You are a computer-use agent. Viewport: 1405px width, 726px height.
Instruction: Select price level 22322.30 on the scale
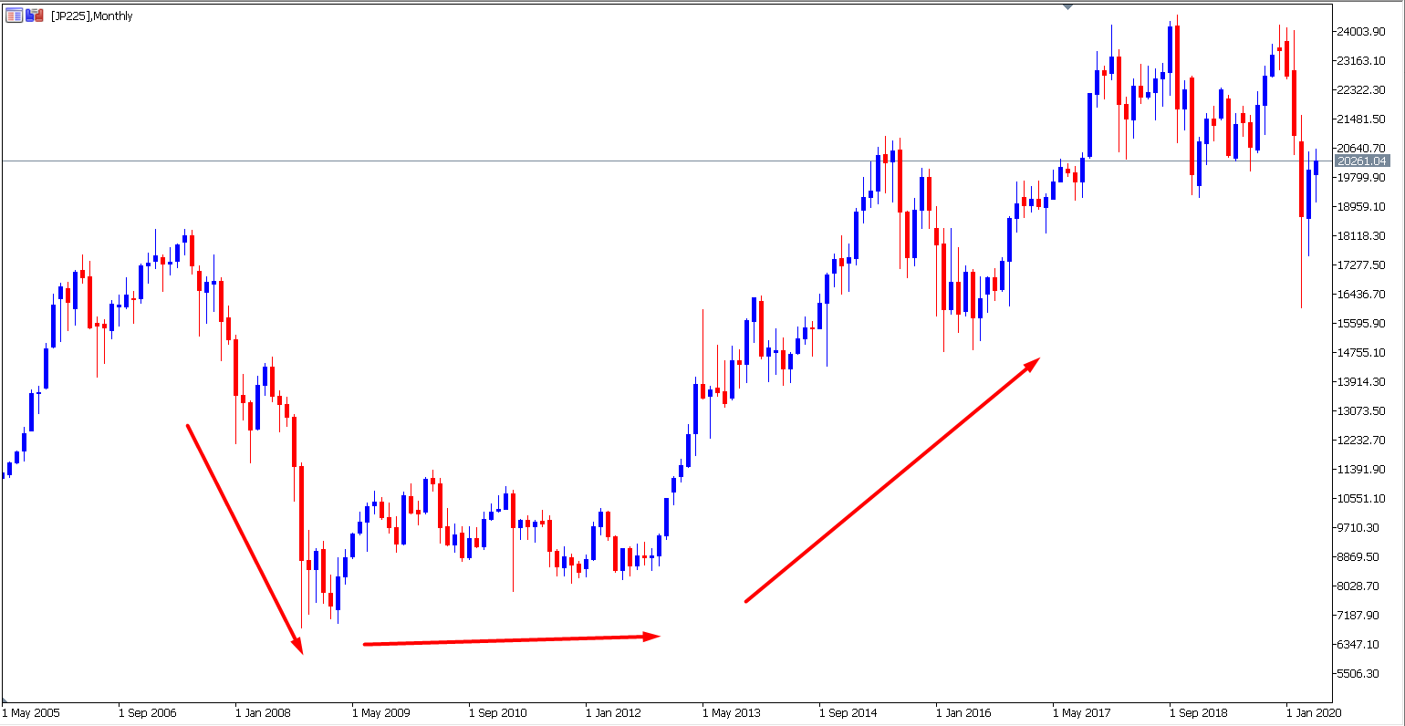tap(1361, 90)
